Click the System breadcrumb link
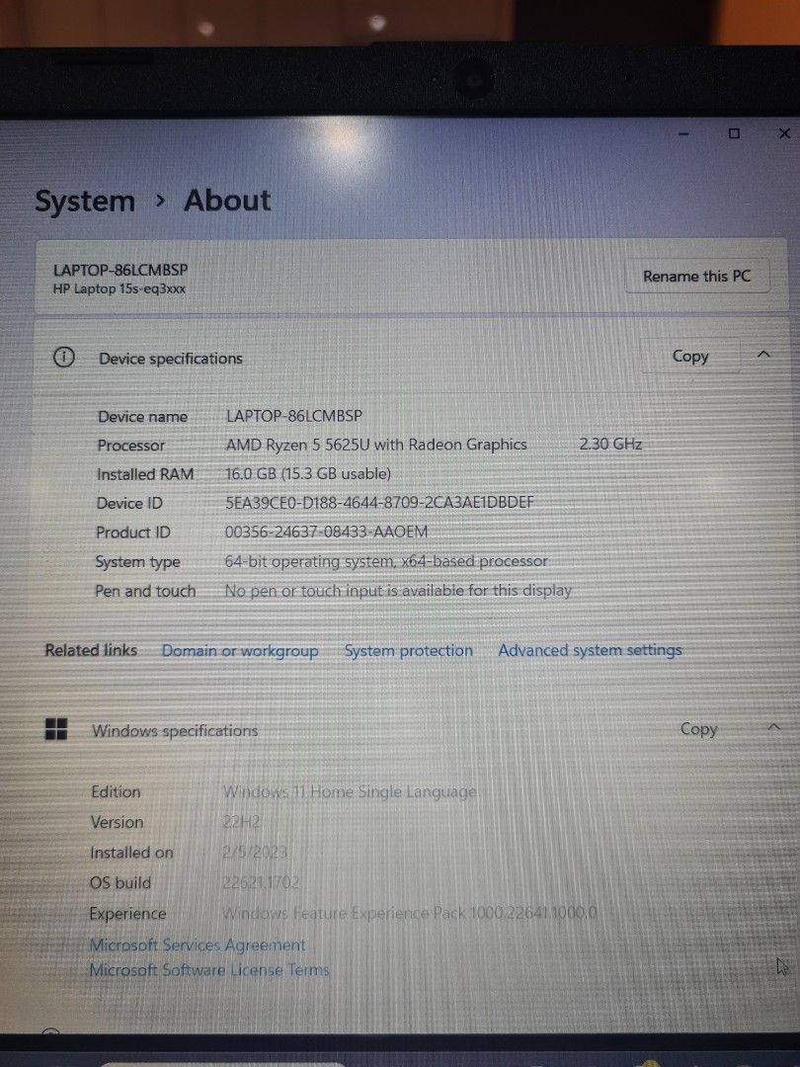 pos(85,201)
